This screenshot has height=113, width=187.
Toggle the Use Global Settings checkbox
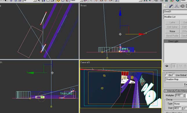click(x=173, y=75)
